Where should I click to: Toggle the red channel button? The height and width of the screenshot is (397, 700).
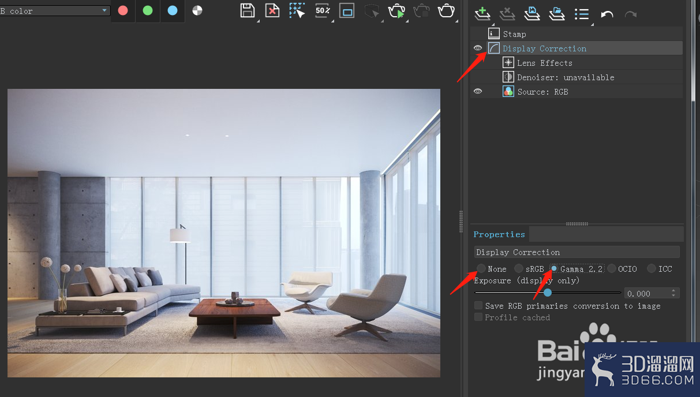[x=123, y=11]
